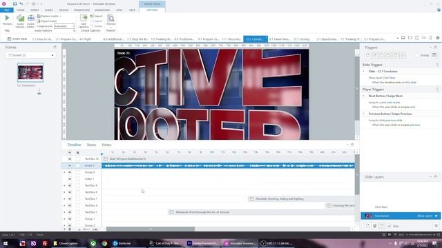Viewport: 442px width, 248px height.
Task: Open the Compression dropdown
Action: (x=64, y=26)
